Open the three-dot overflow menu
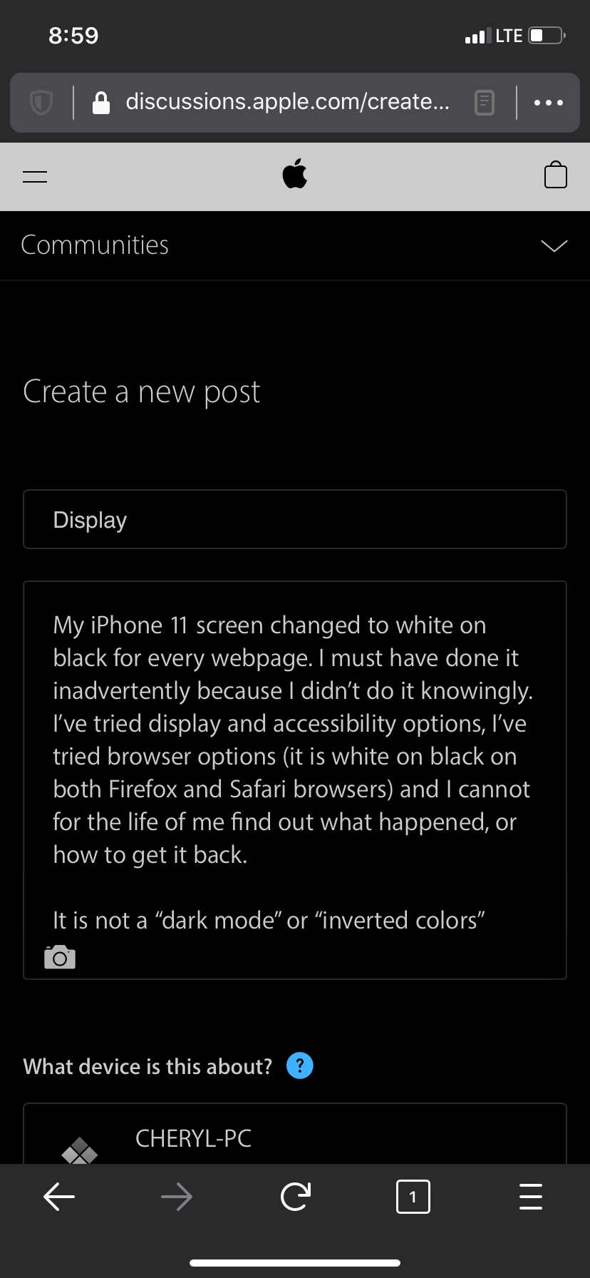The width and height of the screenshot is (590, 1278). [x=548, y=102]
